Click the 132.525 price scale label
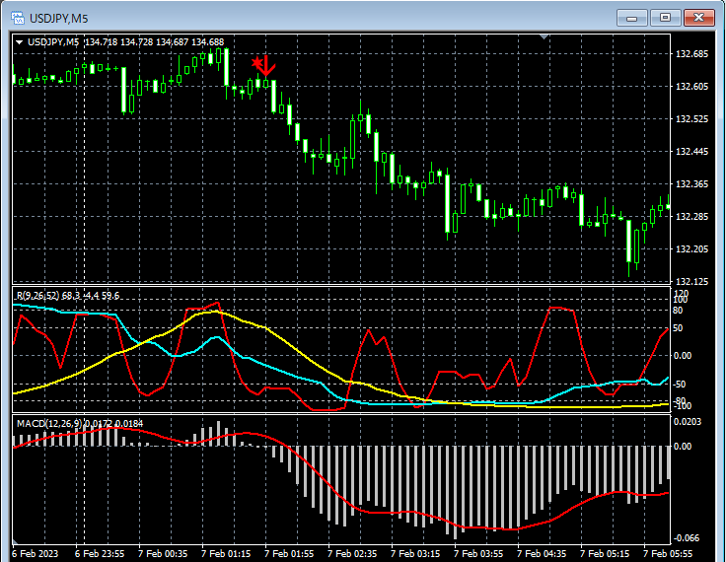The width and height of the screenshot is (726, 562). pyautogui.click(x=691, y=119)
